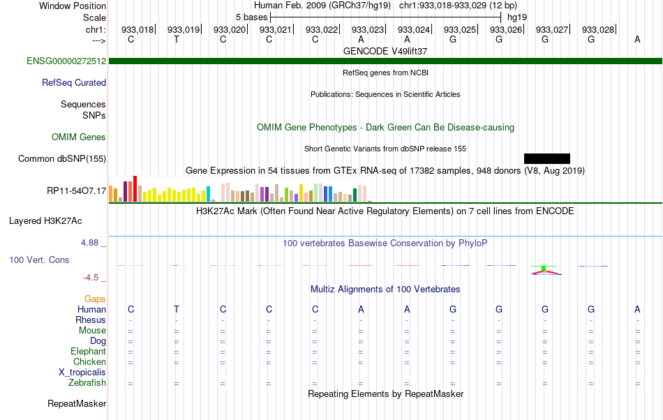Click the Layered H3K27Ac track label
The height and width of the screenshot is (420, 663).
tap(45, 221)
